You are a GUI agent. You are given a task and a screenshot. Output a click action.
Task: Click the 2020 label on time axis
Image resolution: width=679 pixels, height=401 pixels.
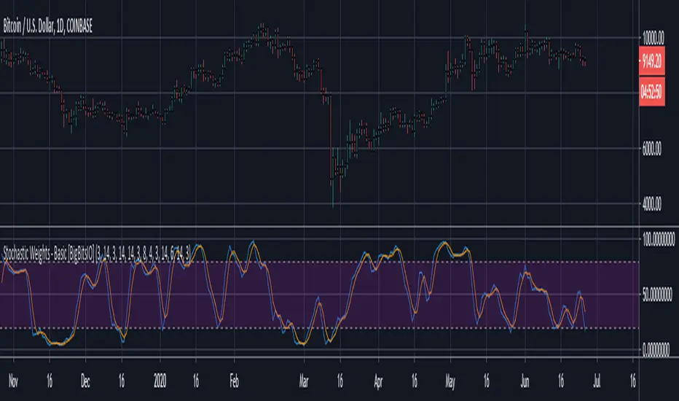point(160,381)
